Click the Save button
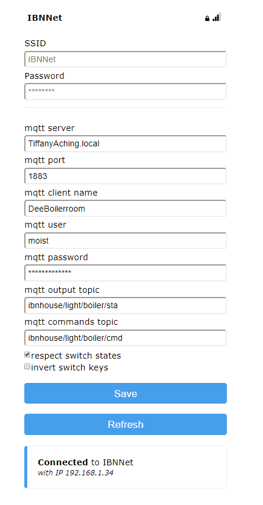This screenshot has width=263, height=505. (x=126, y=393)
